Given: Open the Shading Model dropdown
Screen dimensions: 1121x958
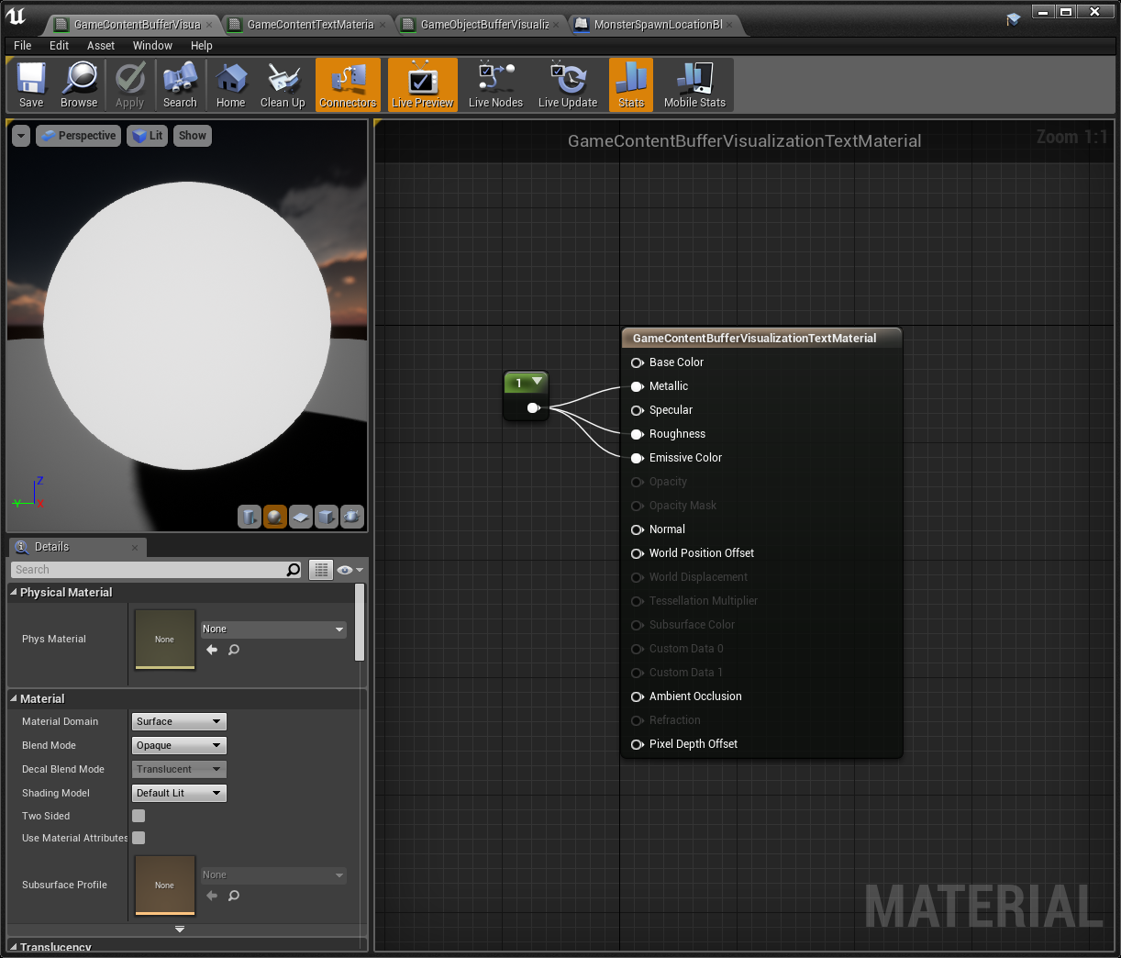Looking at the screenshot, I should (x=178, y=792).
